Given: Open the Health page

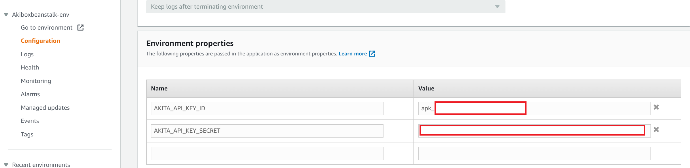Looking at the screenshot, I should click(30, 67).
